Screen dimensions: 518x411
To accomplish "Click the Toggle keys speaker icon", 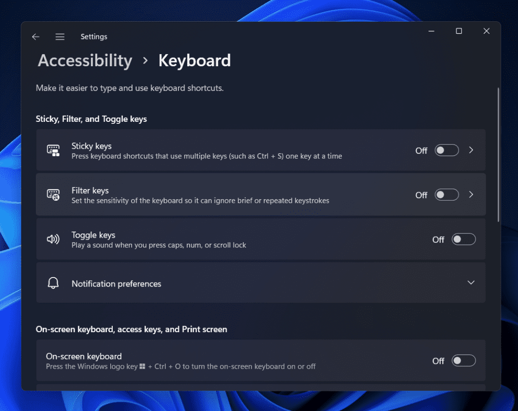I will 53,239.
